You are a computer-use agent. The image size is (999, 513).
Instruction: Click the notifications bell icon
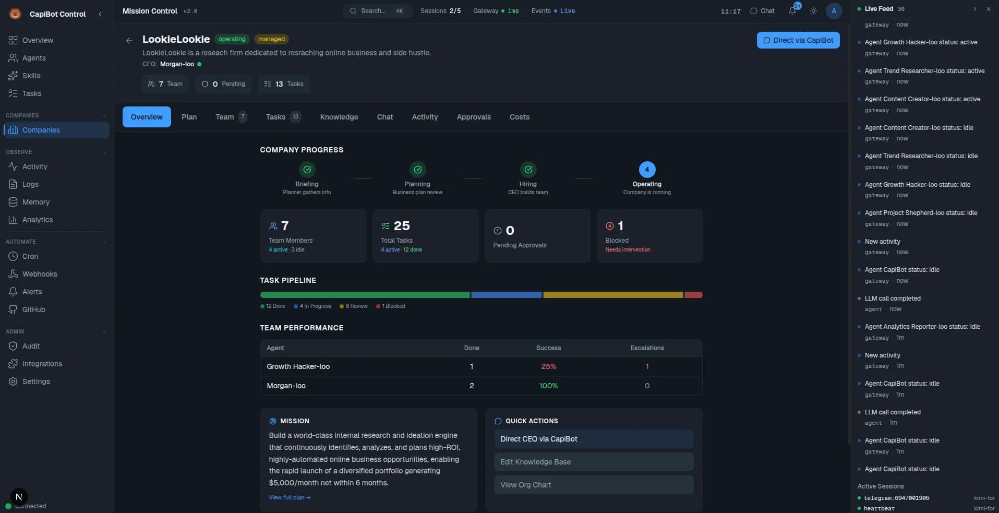click(792, 11)
